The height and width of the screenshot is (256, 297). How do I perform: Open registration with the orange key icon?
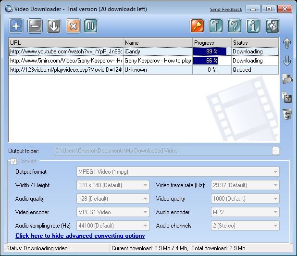pyautogui.click(x=197, y=26)
